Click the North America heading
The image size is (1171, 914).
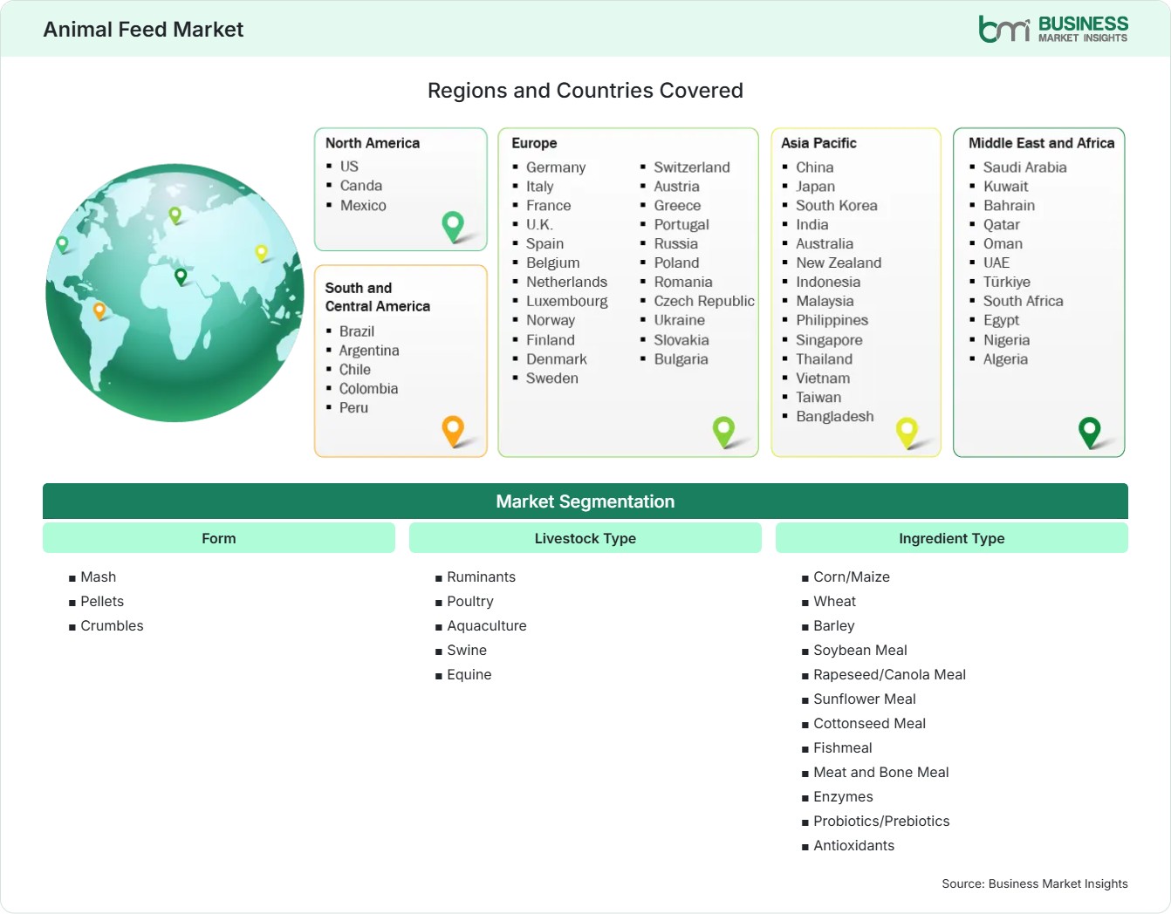pos(373,143)
